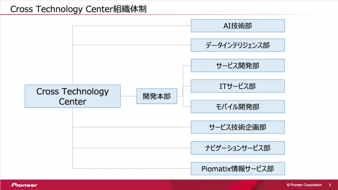Click the connector line leading to AI技術部

click(132, 25)
